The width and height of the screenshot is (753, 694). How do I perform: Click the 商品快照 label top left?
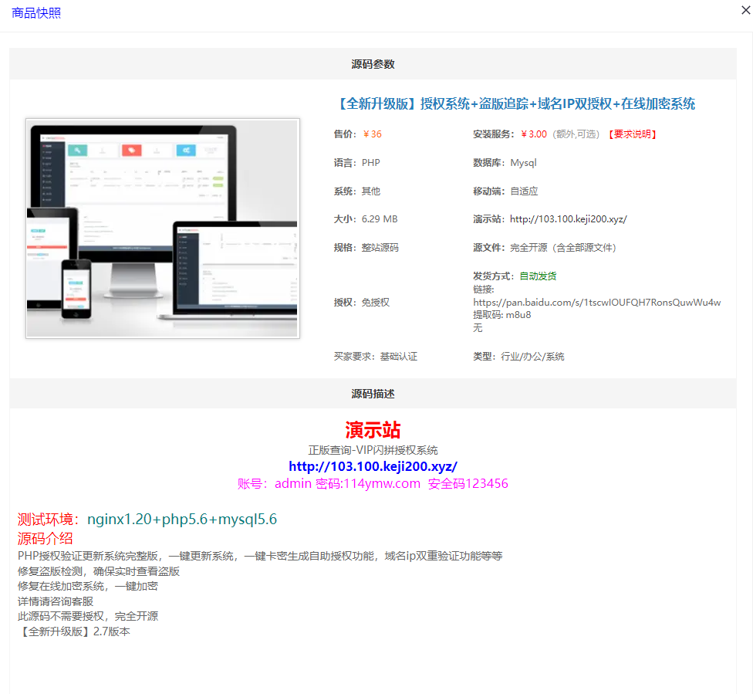(36, 13)
